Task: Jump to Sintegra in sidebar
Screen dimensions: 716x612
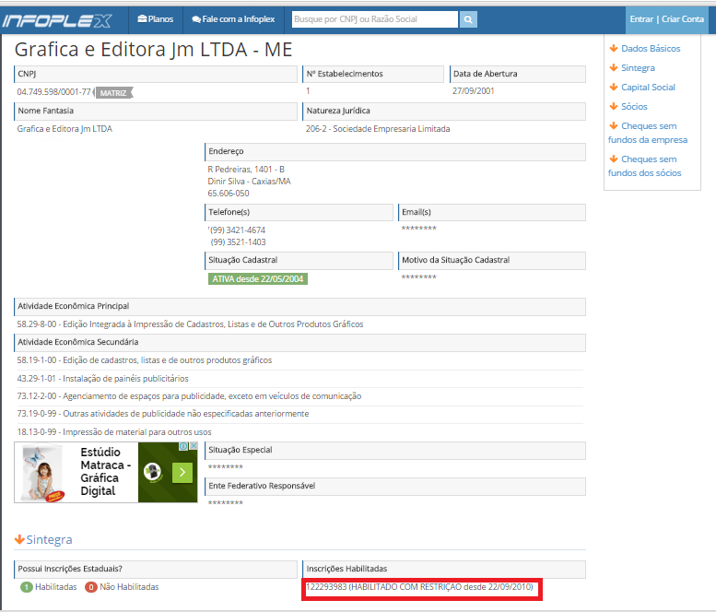Action: (x=637, y=68)
